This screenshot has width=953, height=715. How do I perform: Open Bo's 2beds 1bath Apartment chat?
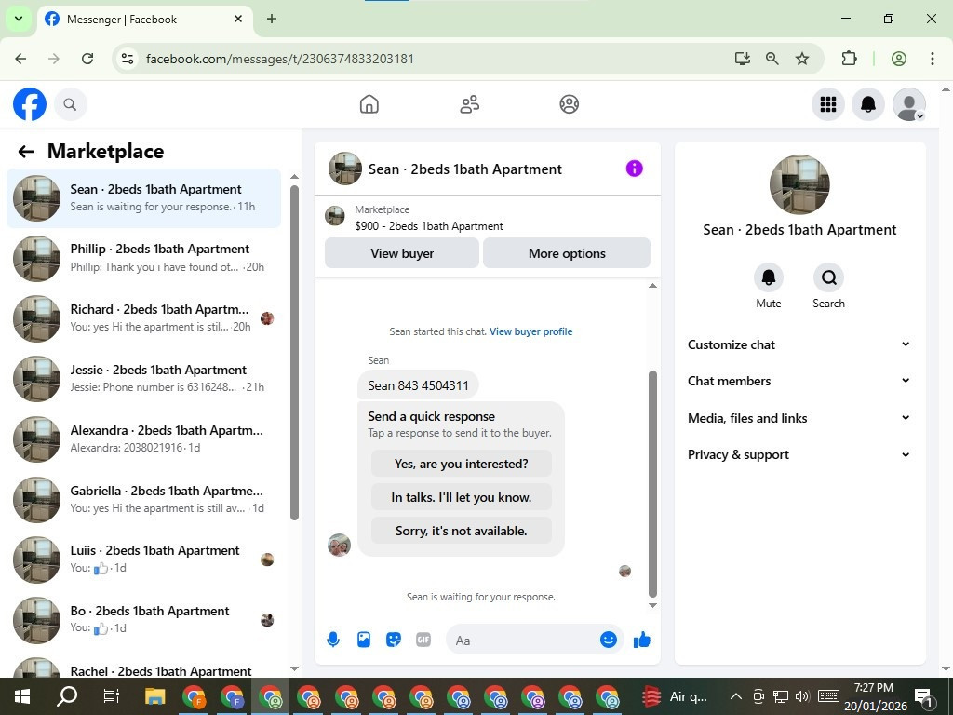point(144,619)
